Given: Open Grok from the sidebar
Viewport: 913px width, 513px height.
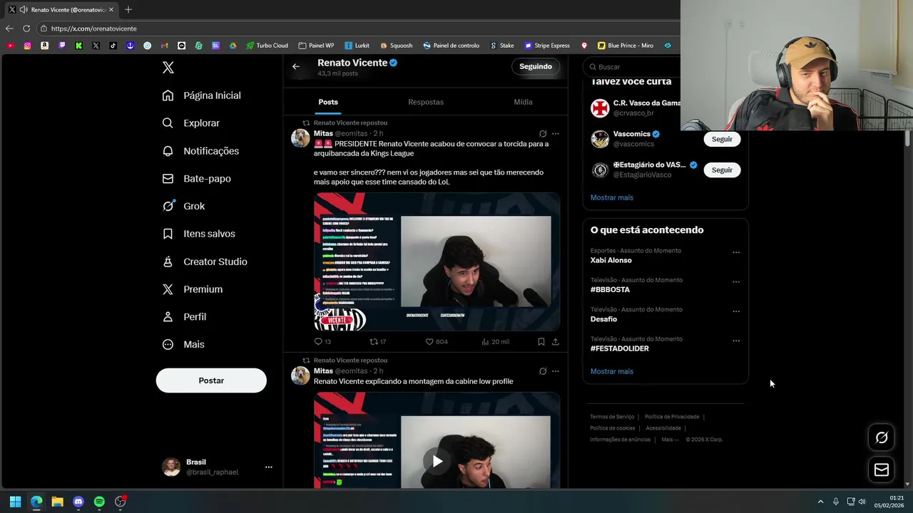Looking at the screenshot, I should point(184,206).
